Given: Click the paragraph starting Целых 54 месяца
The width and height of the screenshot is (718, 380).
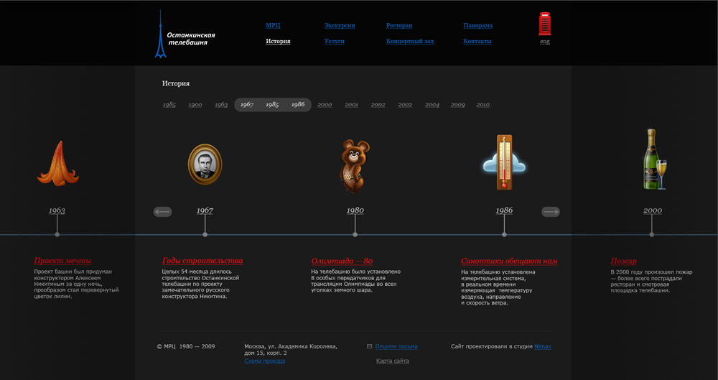Looking at the screenshot, I should (x=200, y=284).
